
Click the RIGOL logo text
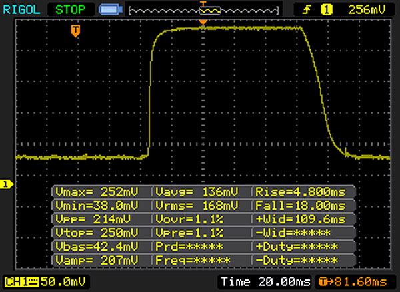click(x=21, y=10)
